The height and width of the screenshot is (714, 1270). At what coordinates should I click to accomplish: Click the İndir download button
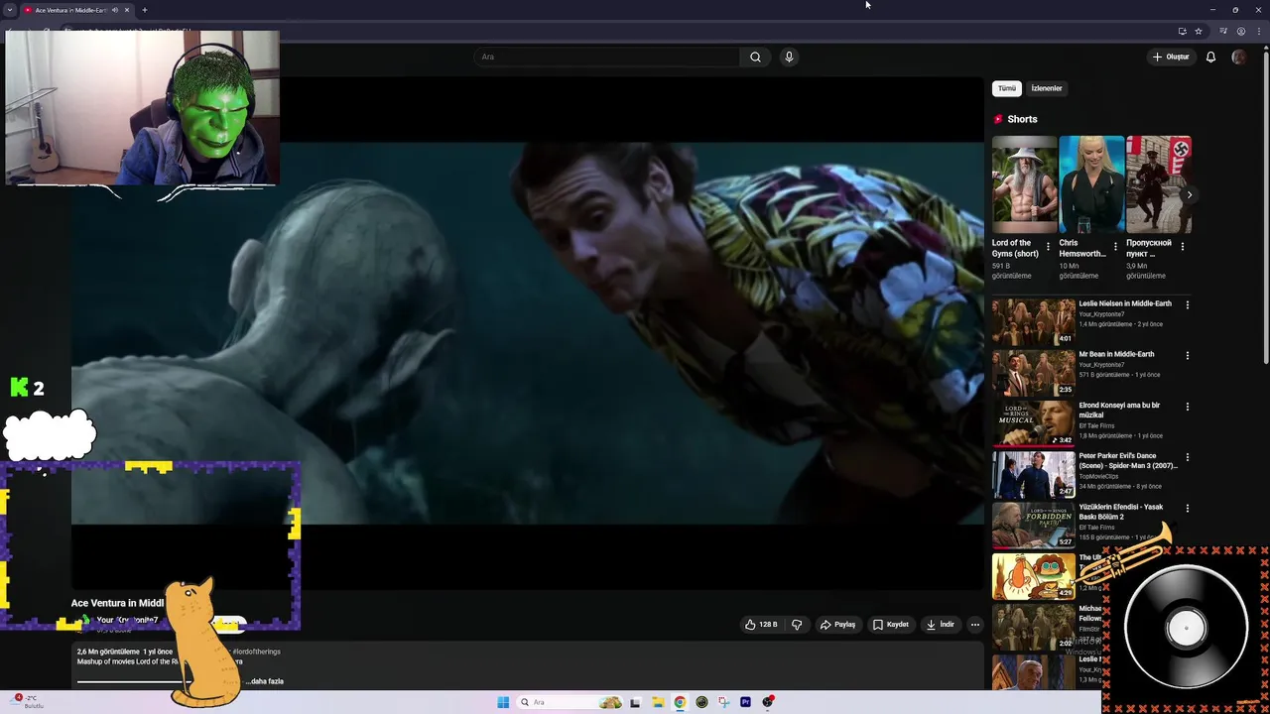941,625
